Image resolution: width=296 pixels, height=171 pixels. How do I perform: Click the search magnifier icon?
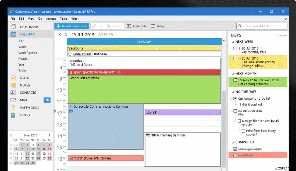[240, 26]
